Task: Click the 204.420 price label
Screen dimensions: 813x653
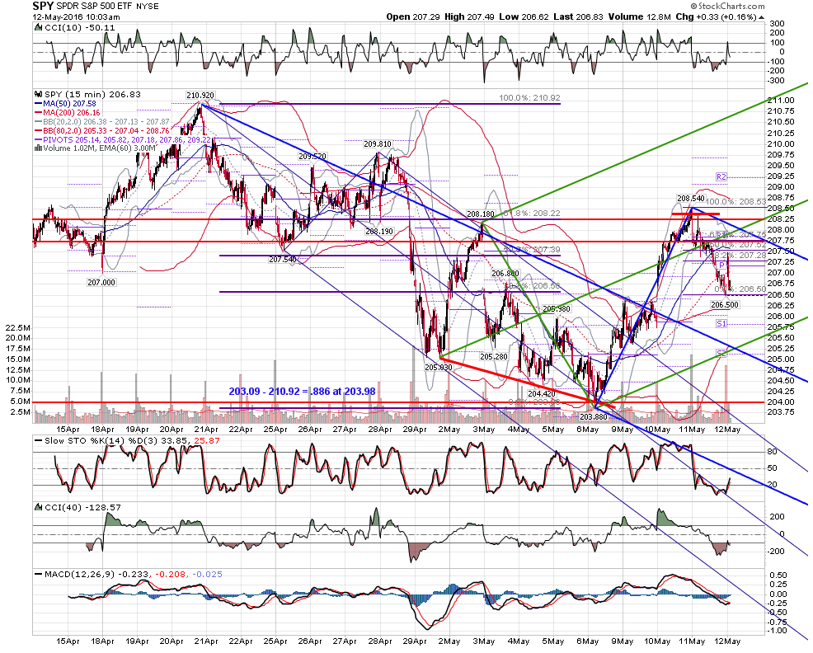Action: (541, 393)
